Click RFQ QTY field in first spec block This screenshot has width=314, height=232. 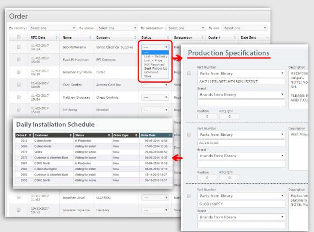pyautogui.click(x=229, y=116)
